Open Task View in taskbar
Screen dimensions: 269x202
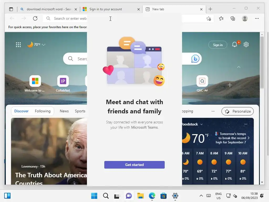point(117,196)
